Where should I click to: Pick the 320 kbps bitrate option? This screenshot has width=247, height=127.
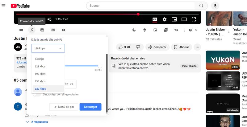click(x=48, y=89)
